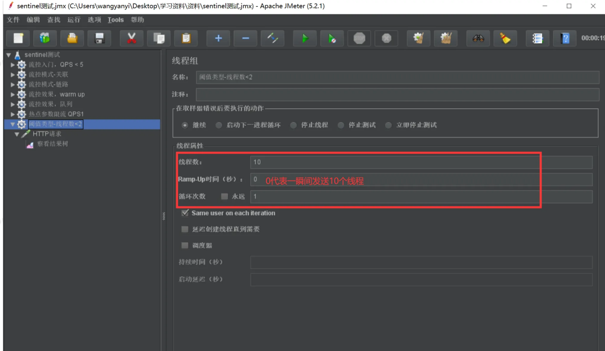This screenshot has height=351, width=605.
Task: Open the Function helper list icon
Action: click(538, 38)
